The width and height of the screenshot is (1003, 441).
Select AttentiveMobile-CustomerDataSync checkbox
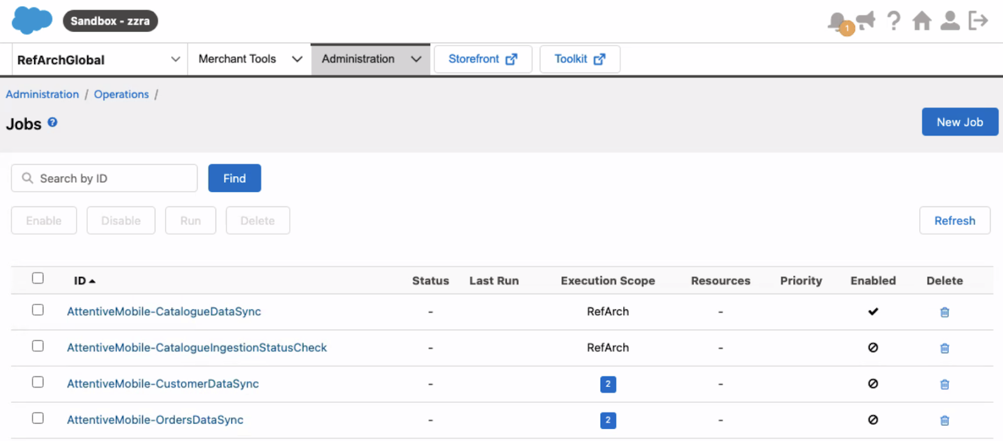tap(38, 382)
